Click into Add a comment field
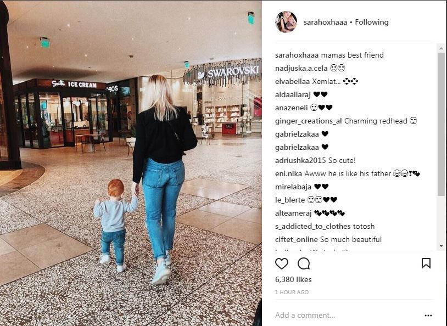The height and width of the screenshot is (326, 447). tap(348, 315)
